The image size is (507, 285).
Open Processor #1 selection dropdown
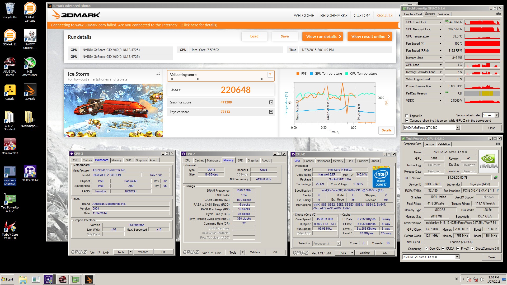point(339,244)
